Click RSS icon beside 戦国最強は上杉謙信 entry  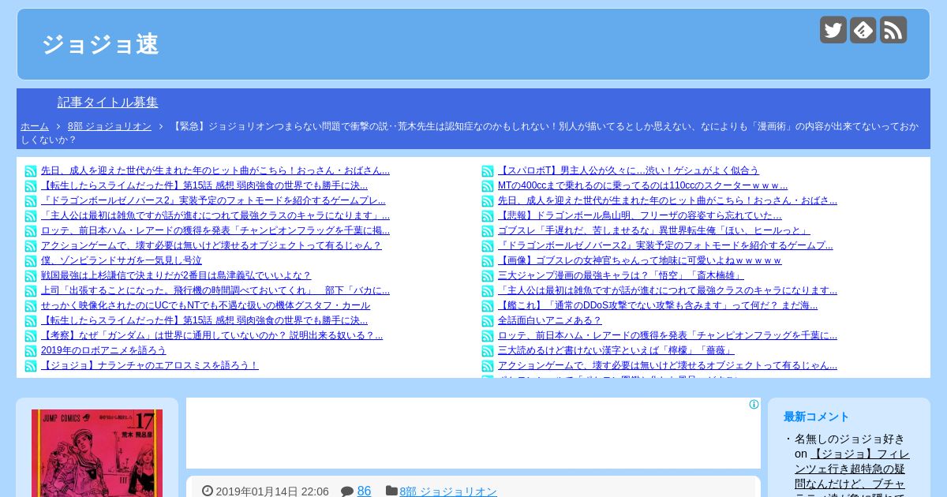point(31,276)
